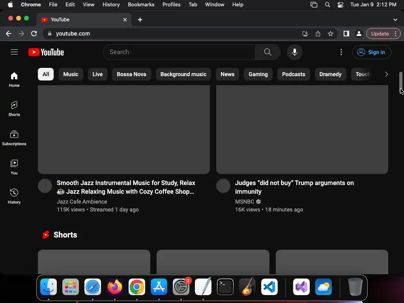Open the Window menu
Screen dimensions: 404x303
[x=215, y=5]
